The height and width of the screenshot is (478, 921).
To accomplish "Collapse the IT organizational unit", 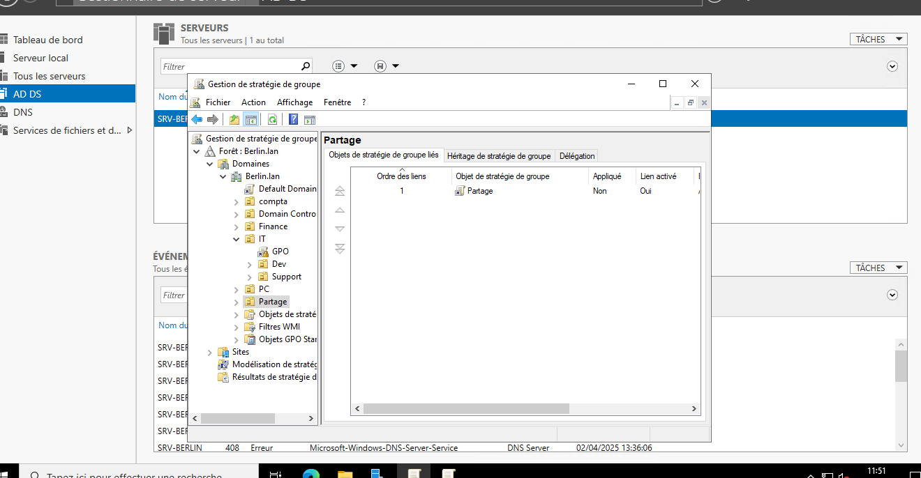I will pyautogui.click(x=237, y=239).
